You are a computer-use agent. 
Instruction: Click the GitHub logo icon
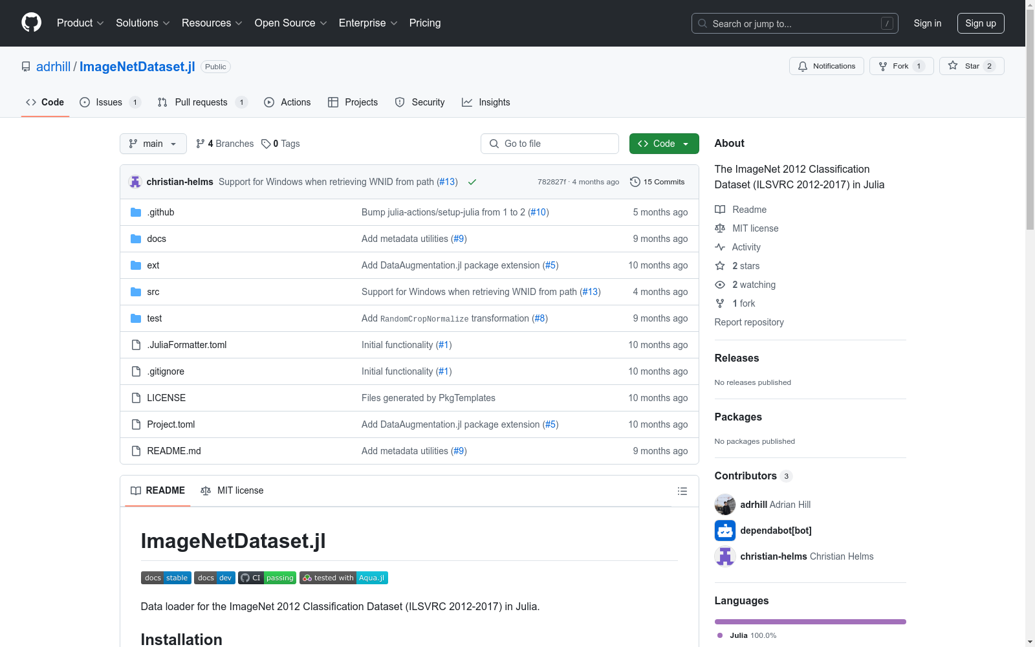click(x=31, y=23)
